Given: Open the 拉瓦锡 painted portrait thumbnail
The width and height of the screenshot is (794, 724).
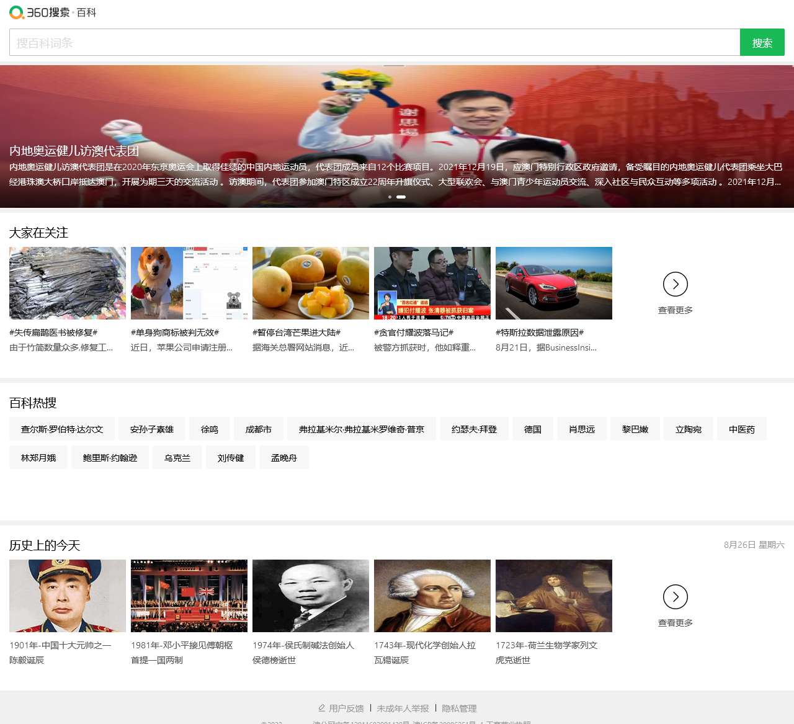Looking at the screenshot, I should tap(432, 596).
